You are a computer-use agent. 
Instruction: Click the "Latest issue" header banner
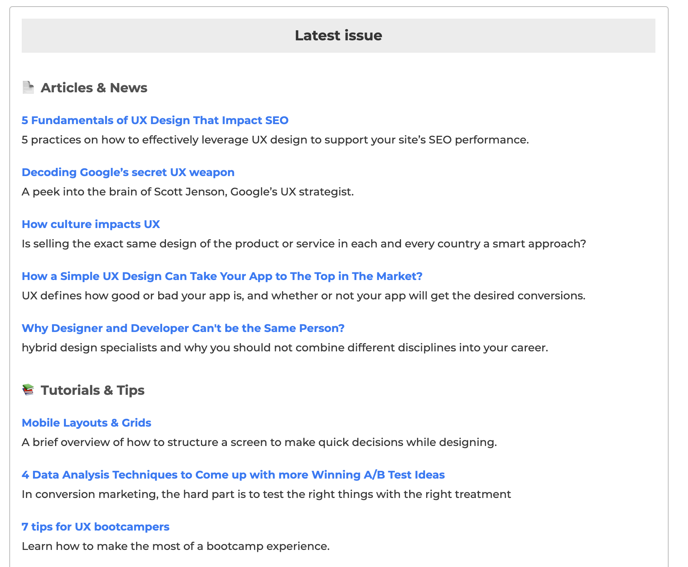tap(339, 35)
